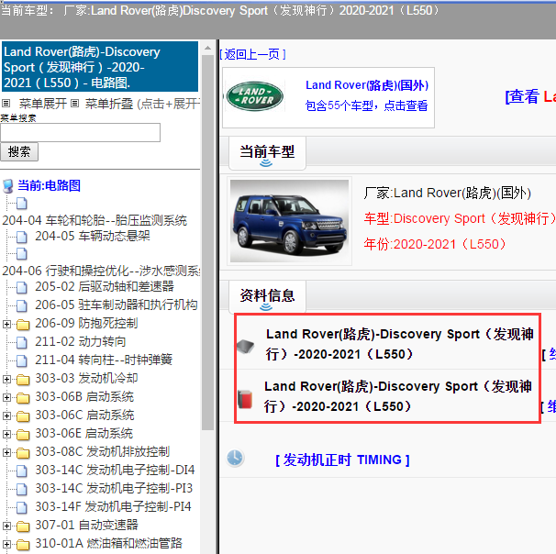Open the Land Rover(路虎)(国外) link
The image size is (556, 554).
367,85
